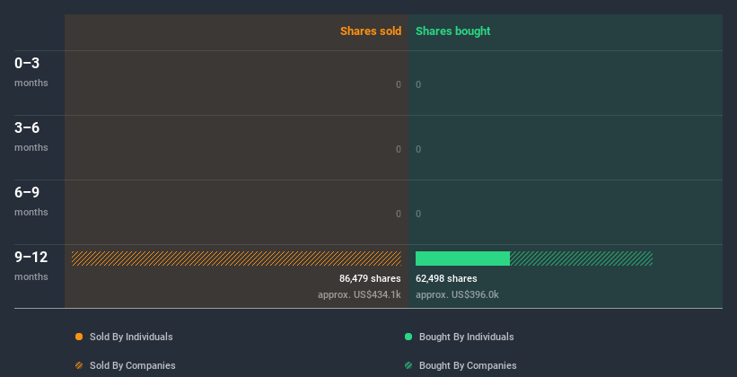Click the shares sold zero in 0–3 months
Viewport: 737px width, 377px height.
click(x=399, y=84)
